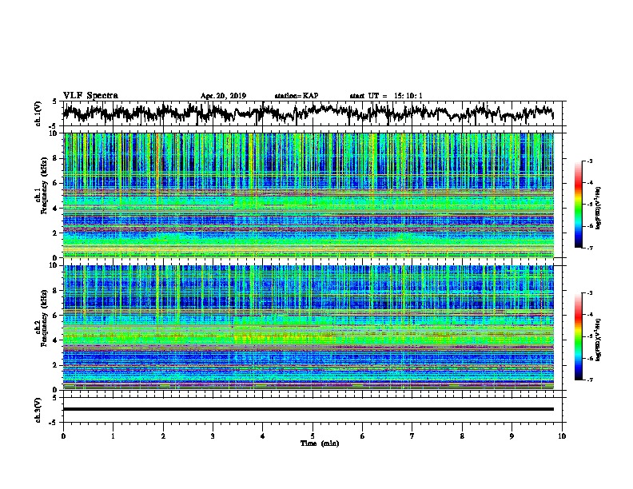Click the ch.2 colorbar beside the lower spectrogram
The image size is (633, 489).
(578, 336)
